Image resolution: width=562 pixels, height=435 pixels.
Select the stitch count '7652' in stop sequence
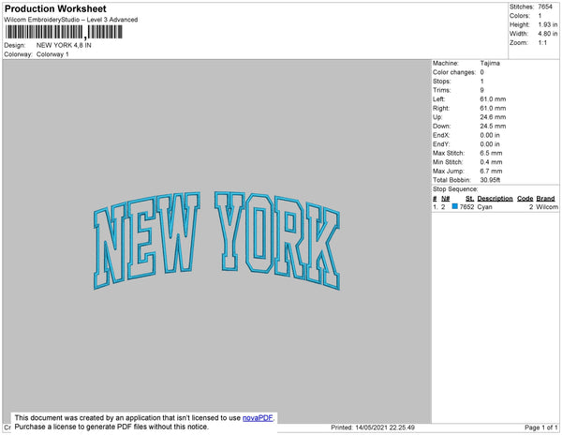[x=466, y=207]
